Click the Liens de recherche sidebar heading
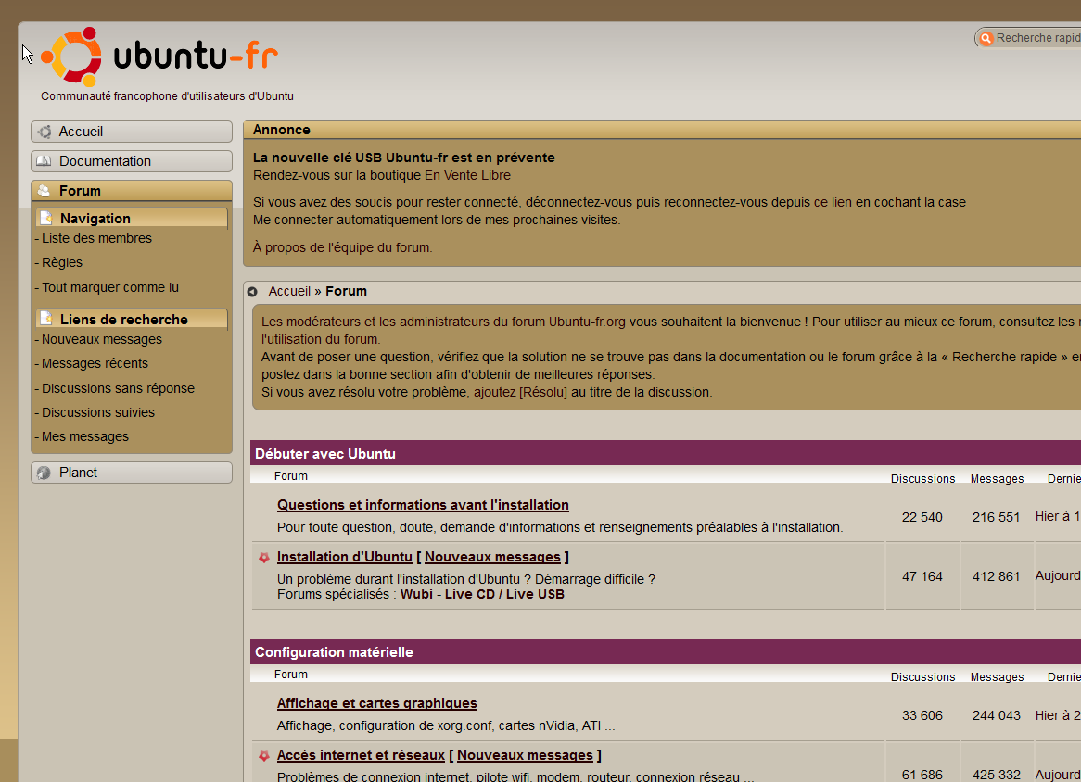Image resolution: width=1081 pixels, height=782 pixels. [x=132, y=319]
